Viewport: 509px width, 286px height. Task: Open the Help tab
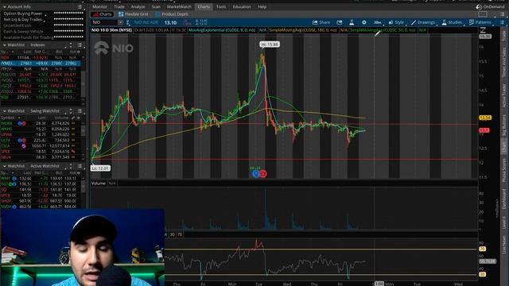click(262, 6)
